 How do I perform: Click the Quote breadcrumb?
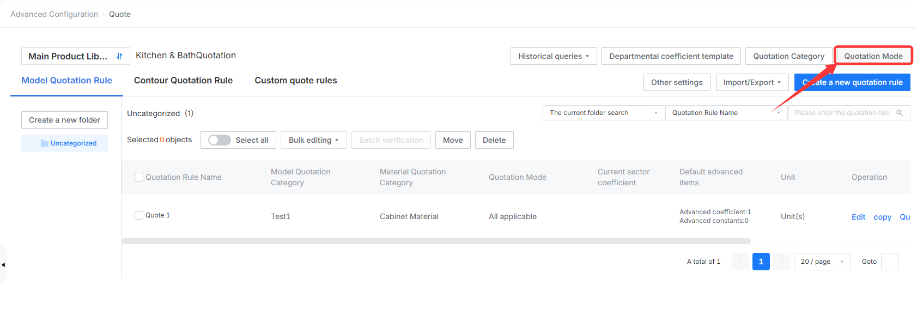[x=120, y=14]
